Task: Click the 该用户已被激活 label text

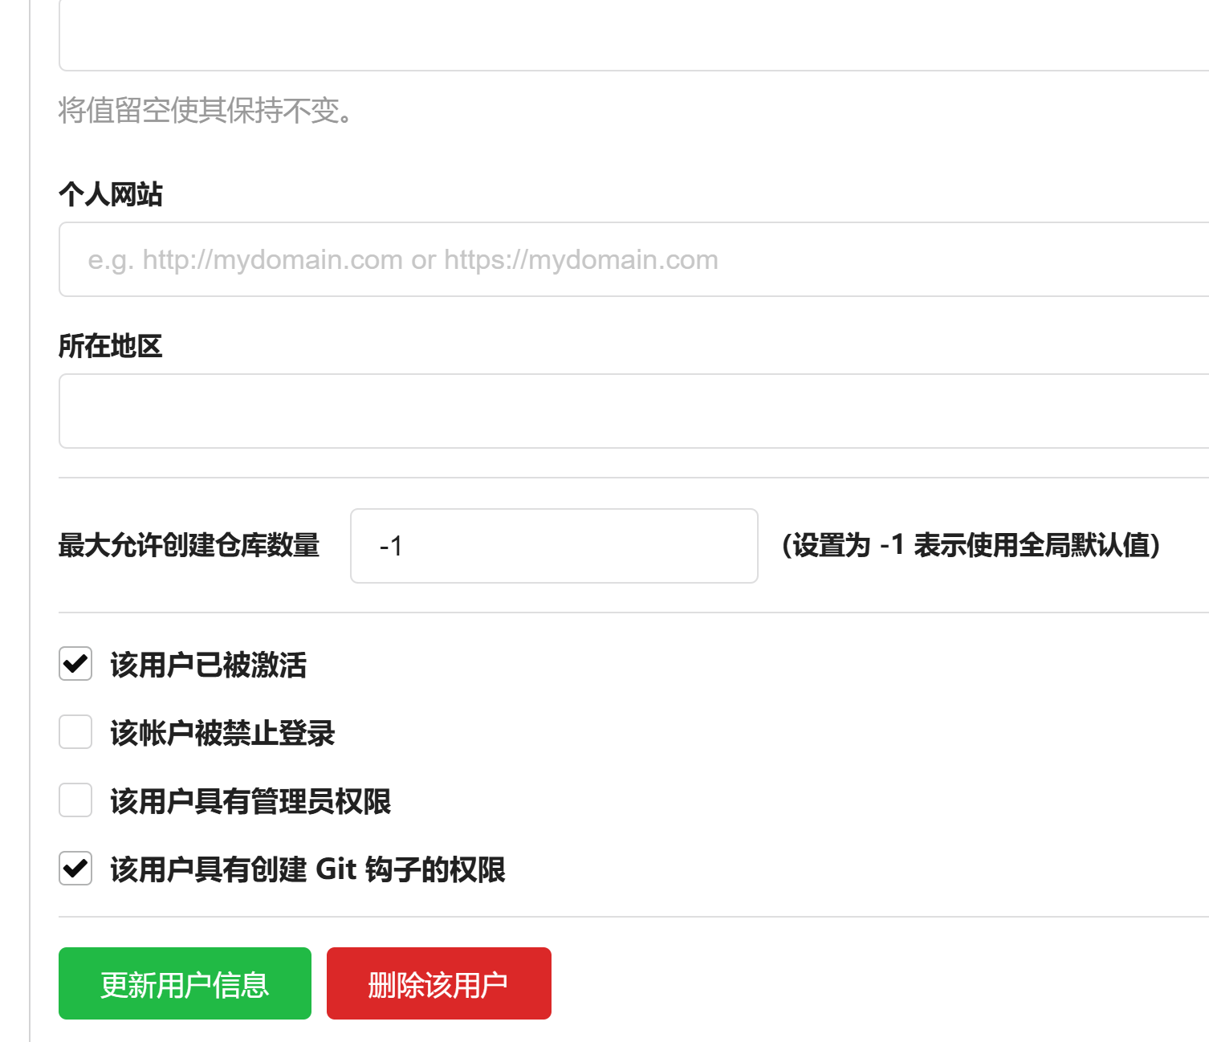Action: click(x=208, y=665)
